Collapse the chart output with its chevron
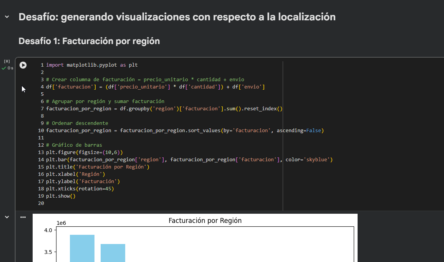The image size is (444, 262). click(7, 217)
